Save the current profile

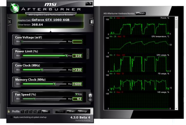tap(45, 111)
